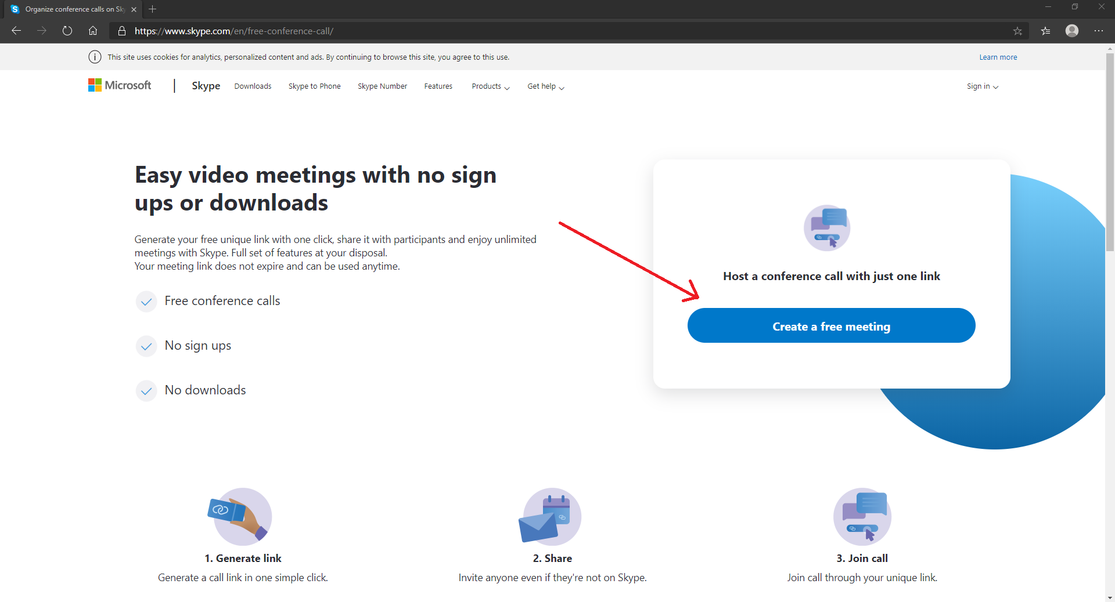The image size is (1115, 602).
Task: Click the Microsoft logo
Action: click(120, 86)
